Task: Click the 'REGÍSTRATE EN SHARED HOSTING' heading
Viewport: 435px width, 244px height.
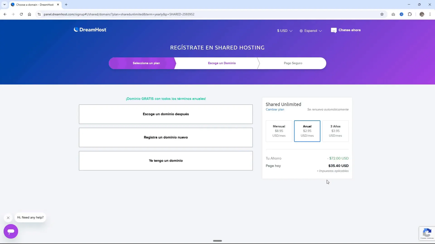Action: coord(217,48)
